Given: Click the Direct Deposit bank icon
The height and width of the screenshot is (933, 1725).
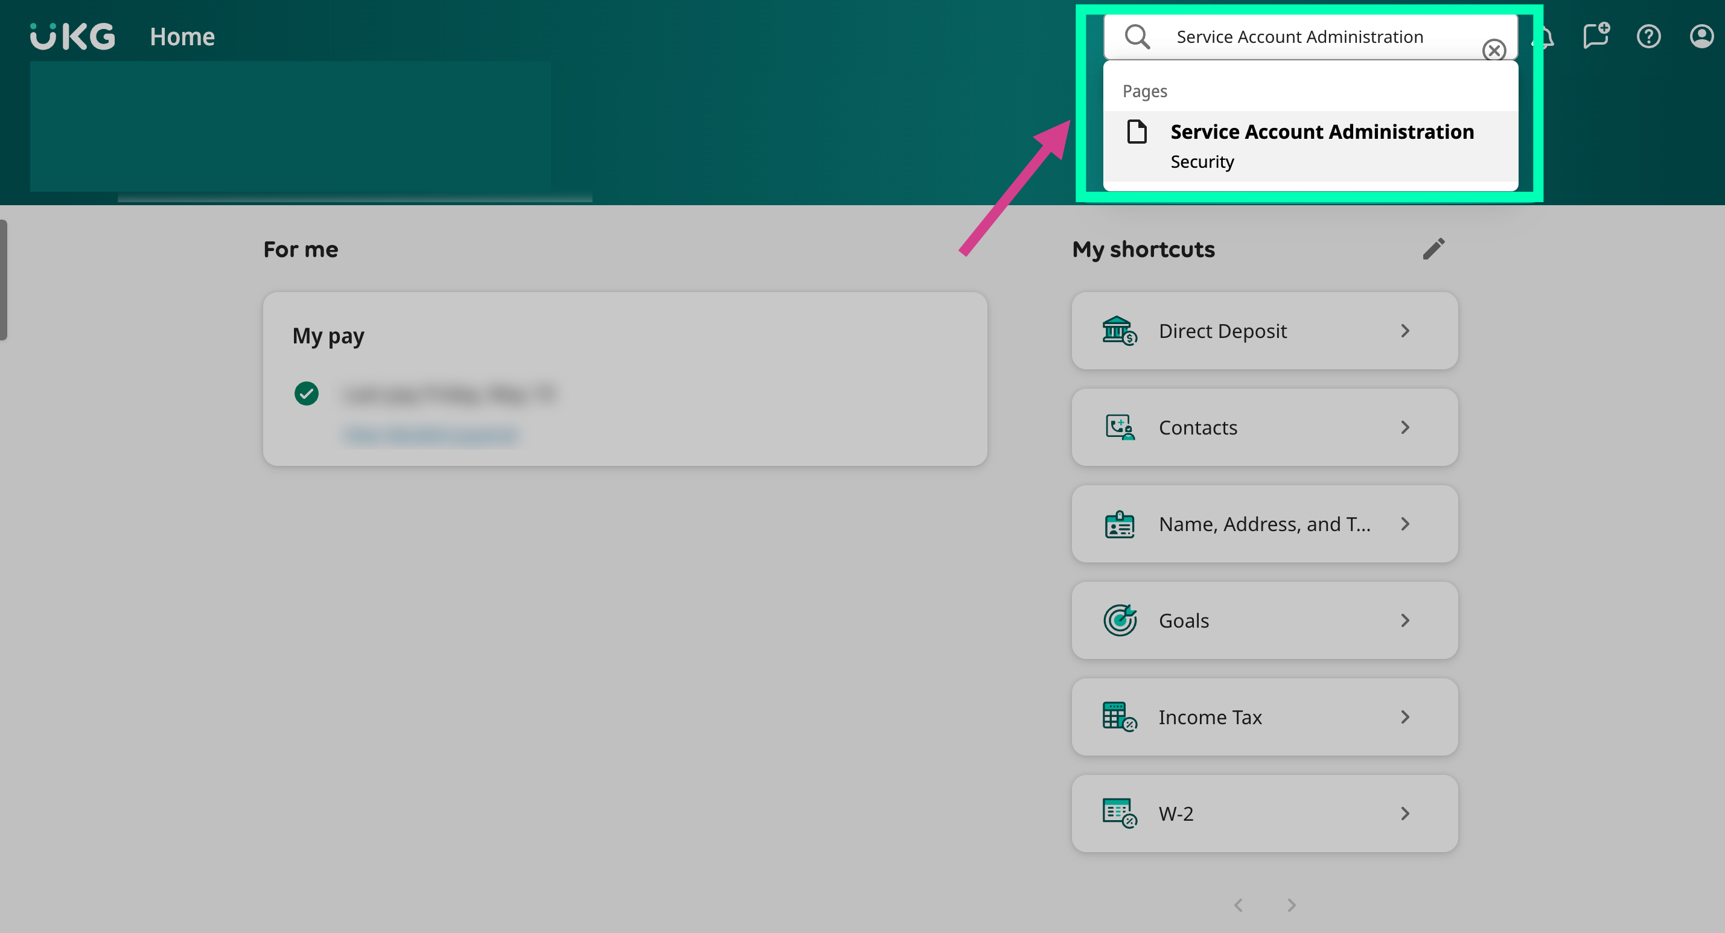Looking at the screenshot, I should [1119, 331].
